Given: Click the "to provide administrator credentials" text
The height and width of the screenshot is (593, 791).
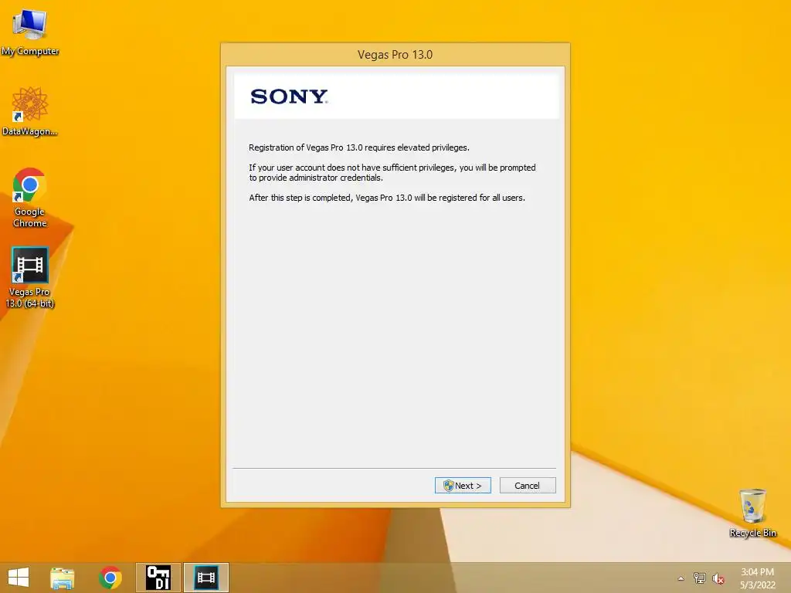Looking at the screenshot, I should point(316,178).
